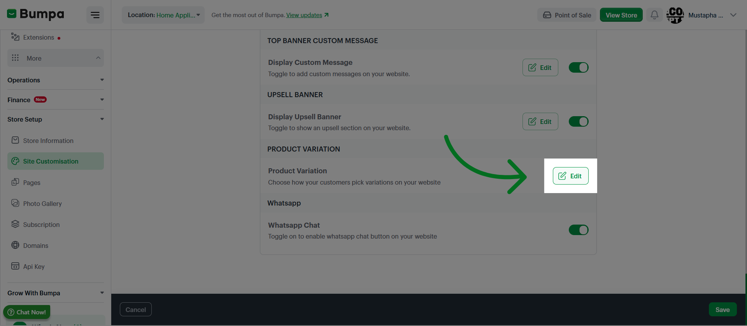Click the profile avatar image

click(675, 15)
